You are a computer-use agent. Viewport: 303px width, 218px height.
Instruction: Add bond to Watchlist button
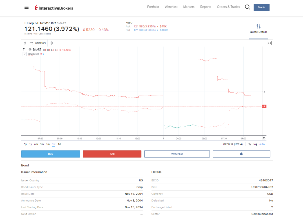pyautogui.click(x=177, y=154)
